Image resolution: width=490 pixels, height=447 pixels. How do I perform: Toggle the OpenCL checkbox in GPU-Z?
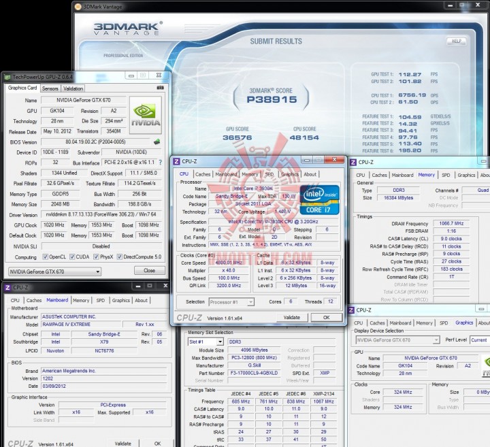[x=46, y=256]
